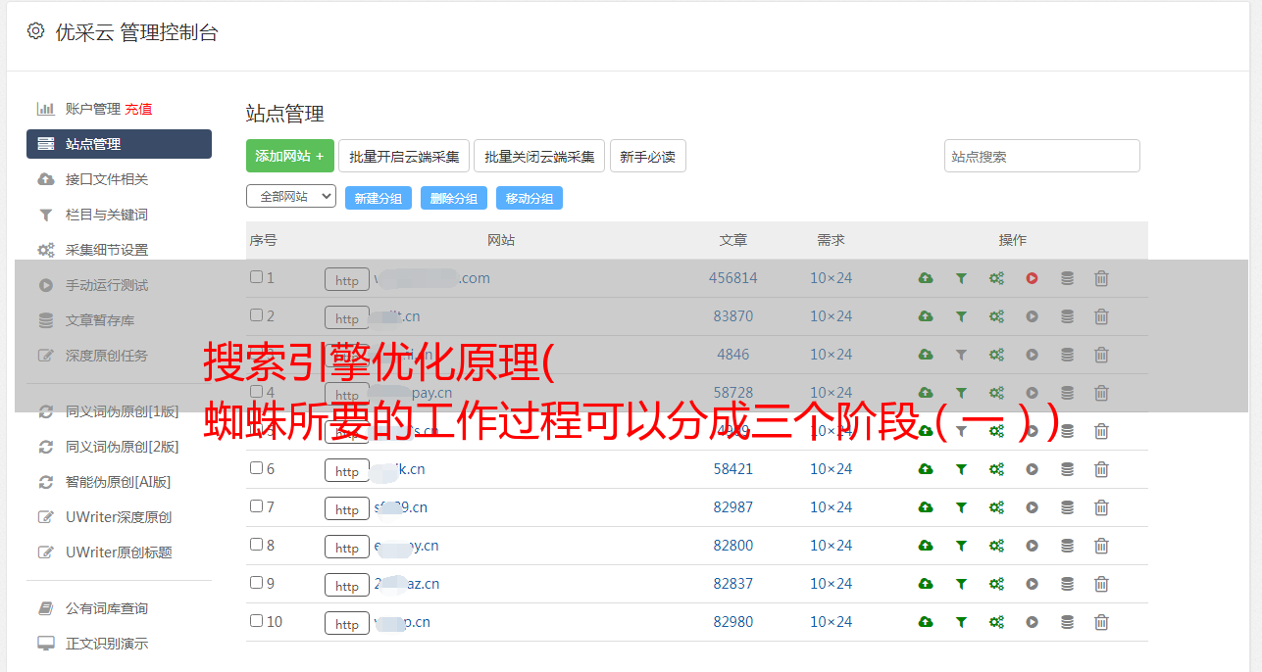The height and width of the screenshot is (672, 1262).
Task: Click the cloud upload icon in row 6
Action: (926, 469)
